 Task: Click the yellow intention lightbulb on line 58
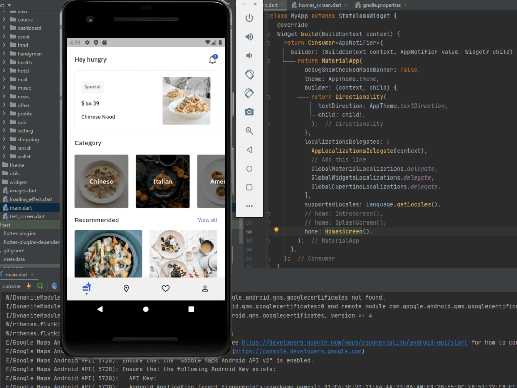point(276,230)
